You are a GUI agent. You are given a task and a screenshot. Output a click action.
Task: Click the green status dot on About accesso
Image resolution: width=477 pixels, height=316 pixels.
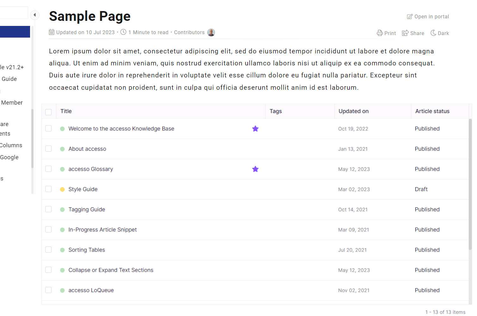coord(62,149)
